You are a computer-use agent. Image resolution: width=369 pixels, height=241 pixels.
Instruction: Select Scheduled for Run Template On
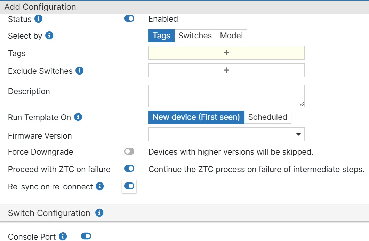pos(268,117)
